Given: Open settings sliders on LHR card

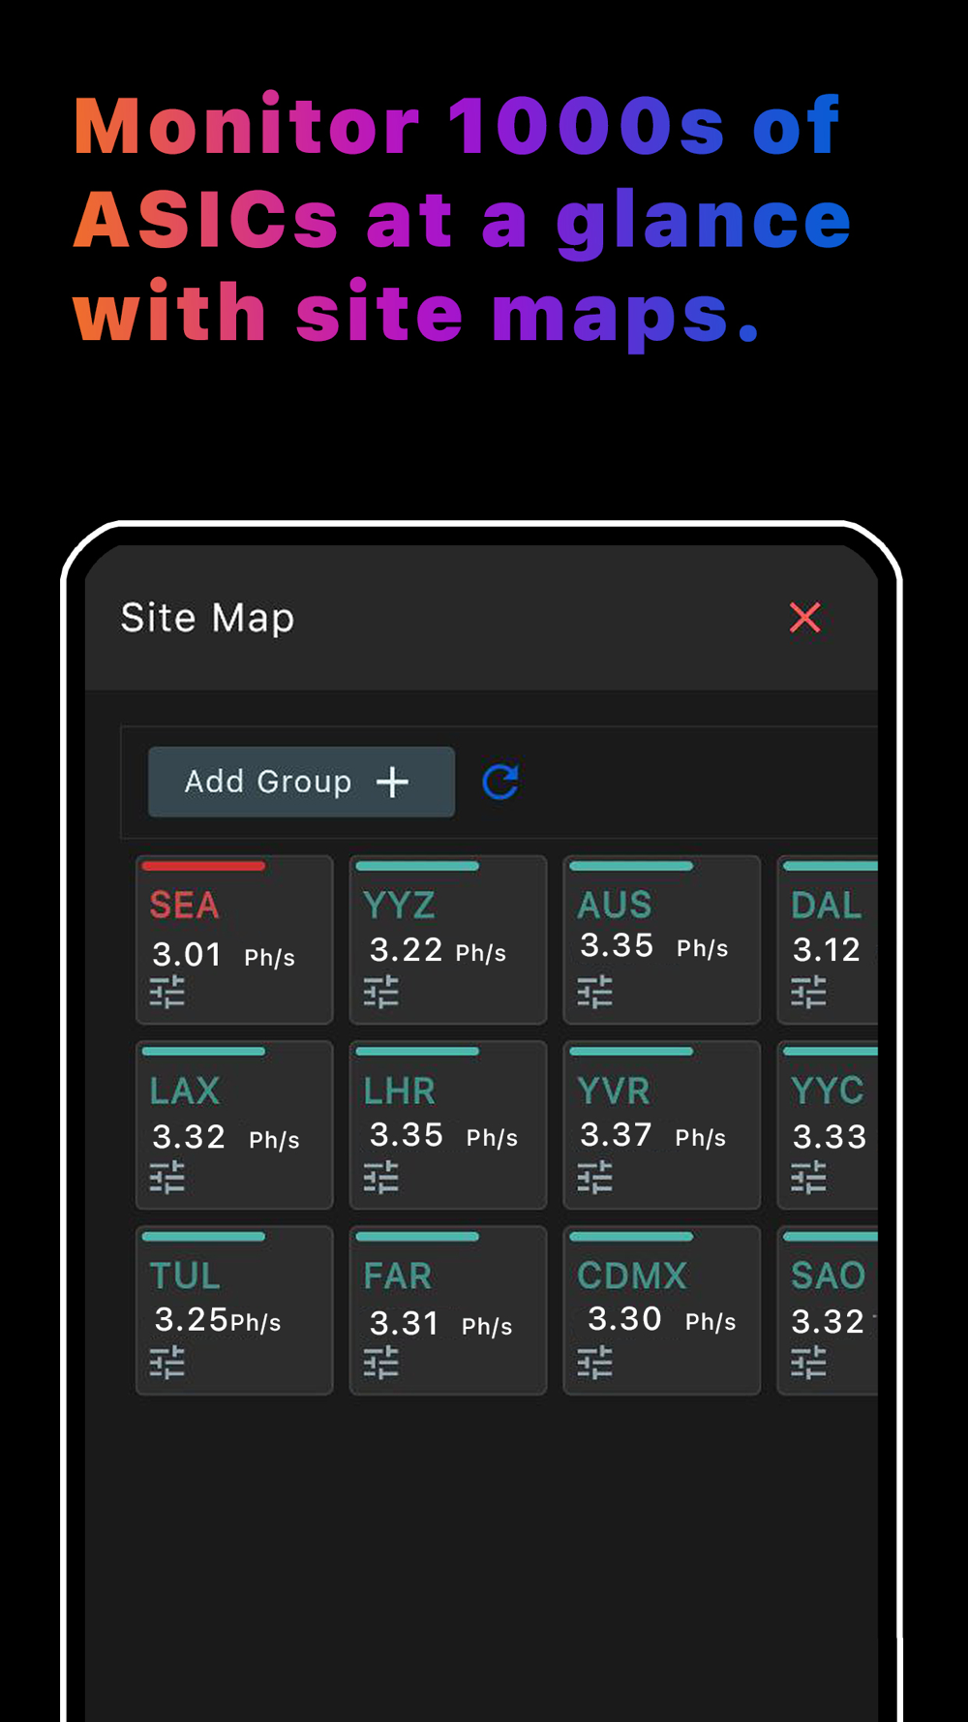Looking at the screenshot, I should tap(381, 1178).
